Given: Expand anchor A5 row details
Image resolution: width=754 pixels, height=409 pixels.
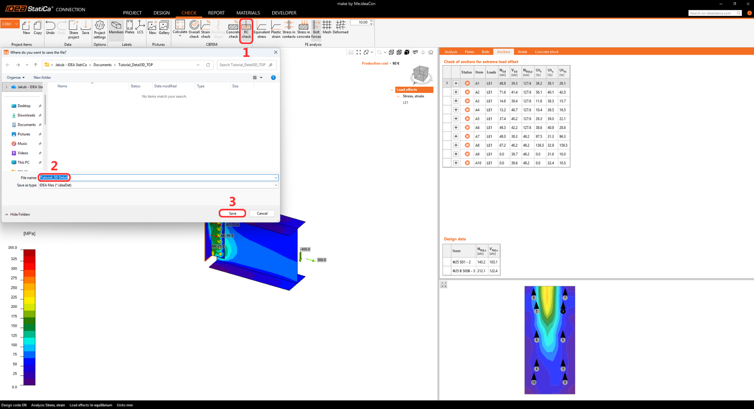Looking at the screenshot, I should point(456,119).
